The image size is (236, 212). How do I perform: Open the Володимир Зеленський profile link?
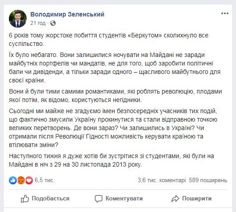[x=67, y=14]
